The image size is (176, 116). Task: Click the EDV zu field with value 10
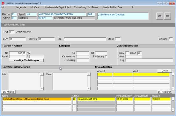[x=47, y=39]
